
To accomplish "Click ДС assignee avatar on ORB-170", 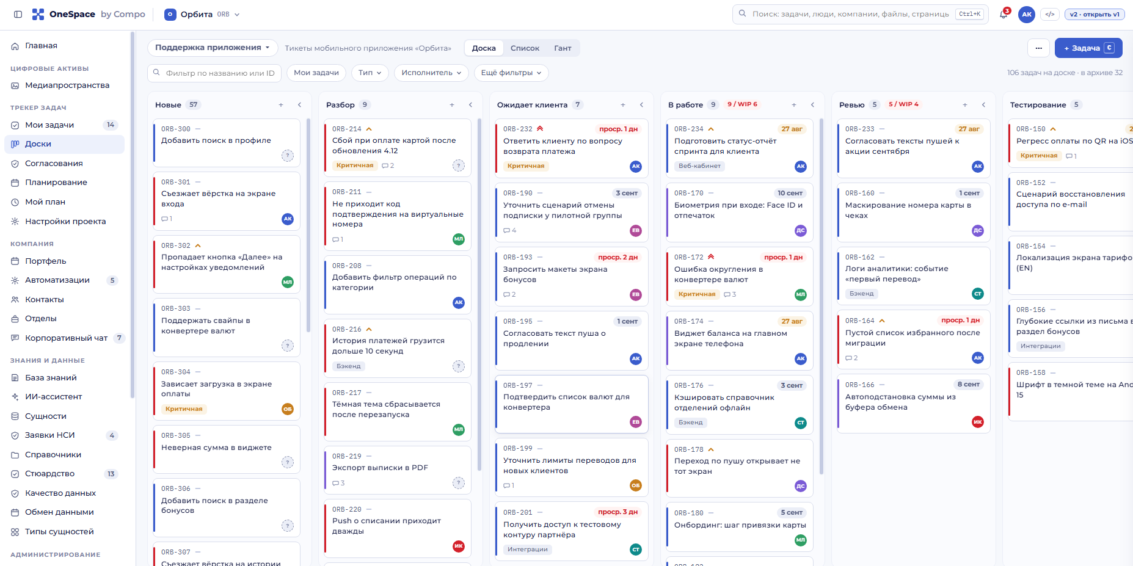I will pyautogui.click(x=801, y=230).
